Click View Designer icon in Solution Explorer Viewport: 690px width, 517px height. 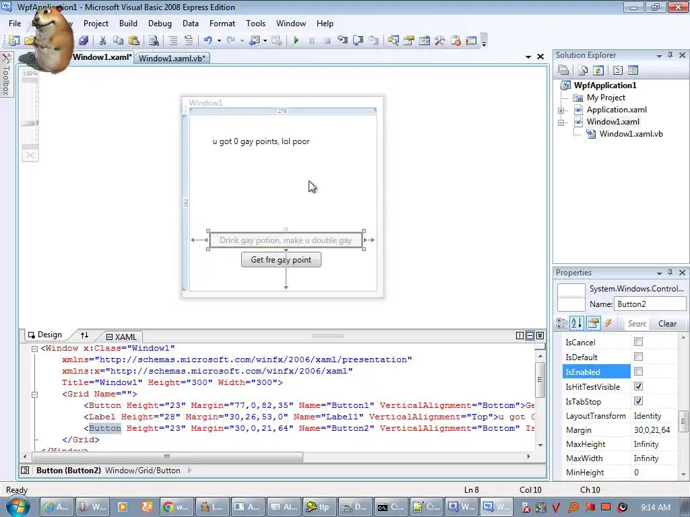pos(633,70)
